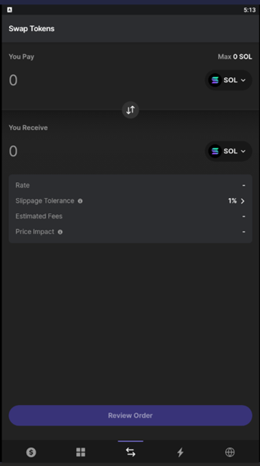
Task: Click the SOL logo in You Pay
Action: [215, 80]
